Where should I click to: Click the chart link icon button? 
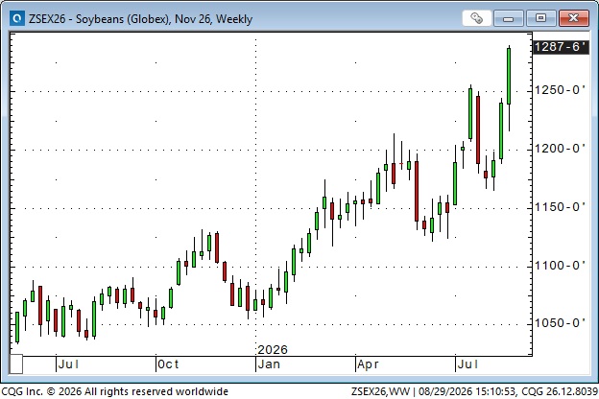(x=476, y=18)
